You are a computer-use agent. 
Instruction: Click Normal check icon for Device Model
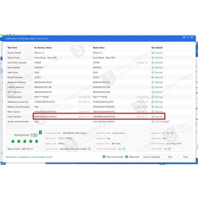[x=153, y=53]
